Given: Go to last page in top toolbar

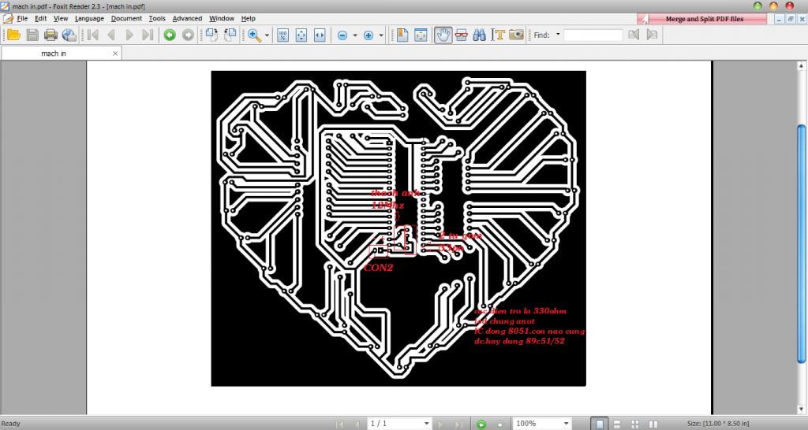Looking at the screenshot, I should 148,35.
